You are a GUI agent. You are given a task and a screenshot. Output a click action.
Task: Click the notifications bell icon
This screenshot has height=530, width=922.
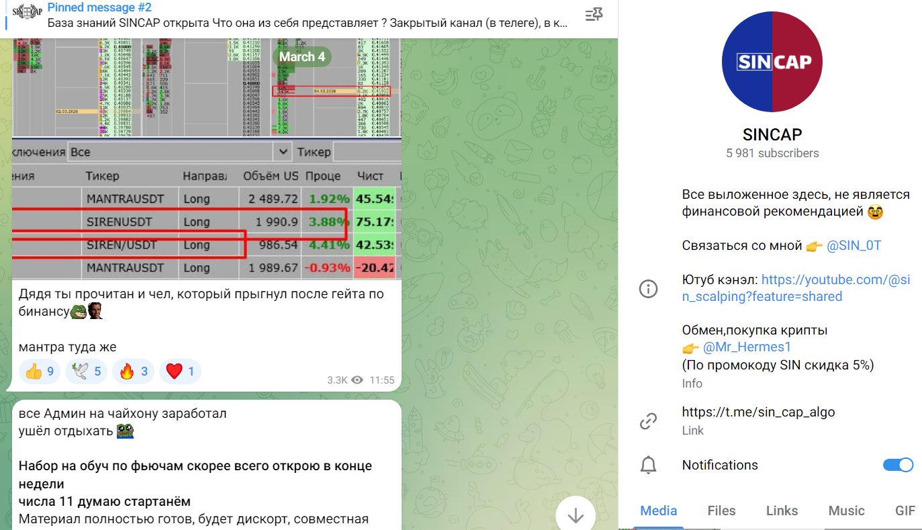(648, 465)
